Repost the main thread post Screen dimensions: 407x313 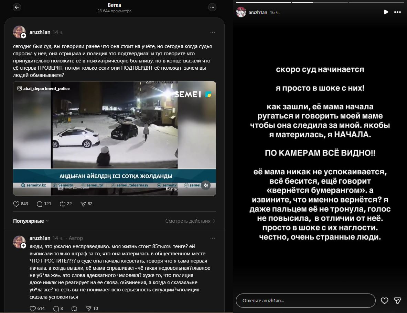point(63,204)
